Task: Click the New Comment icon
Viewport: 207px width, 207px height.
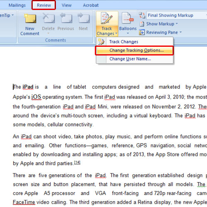Action: point(30,18)
